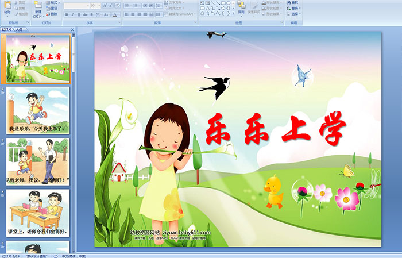Viewport: 402px width, 258px height.
Task: Select the Right Brace shape icon
Action: (x=229, y=13)
